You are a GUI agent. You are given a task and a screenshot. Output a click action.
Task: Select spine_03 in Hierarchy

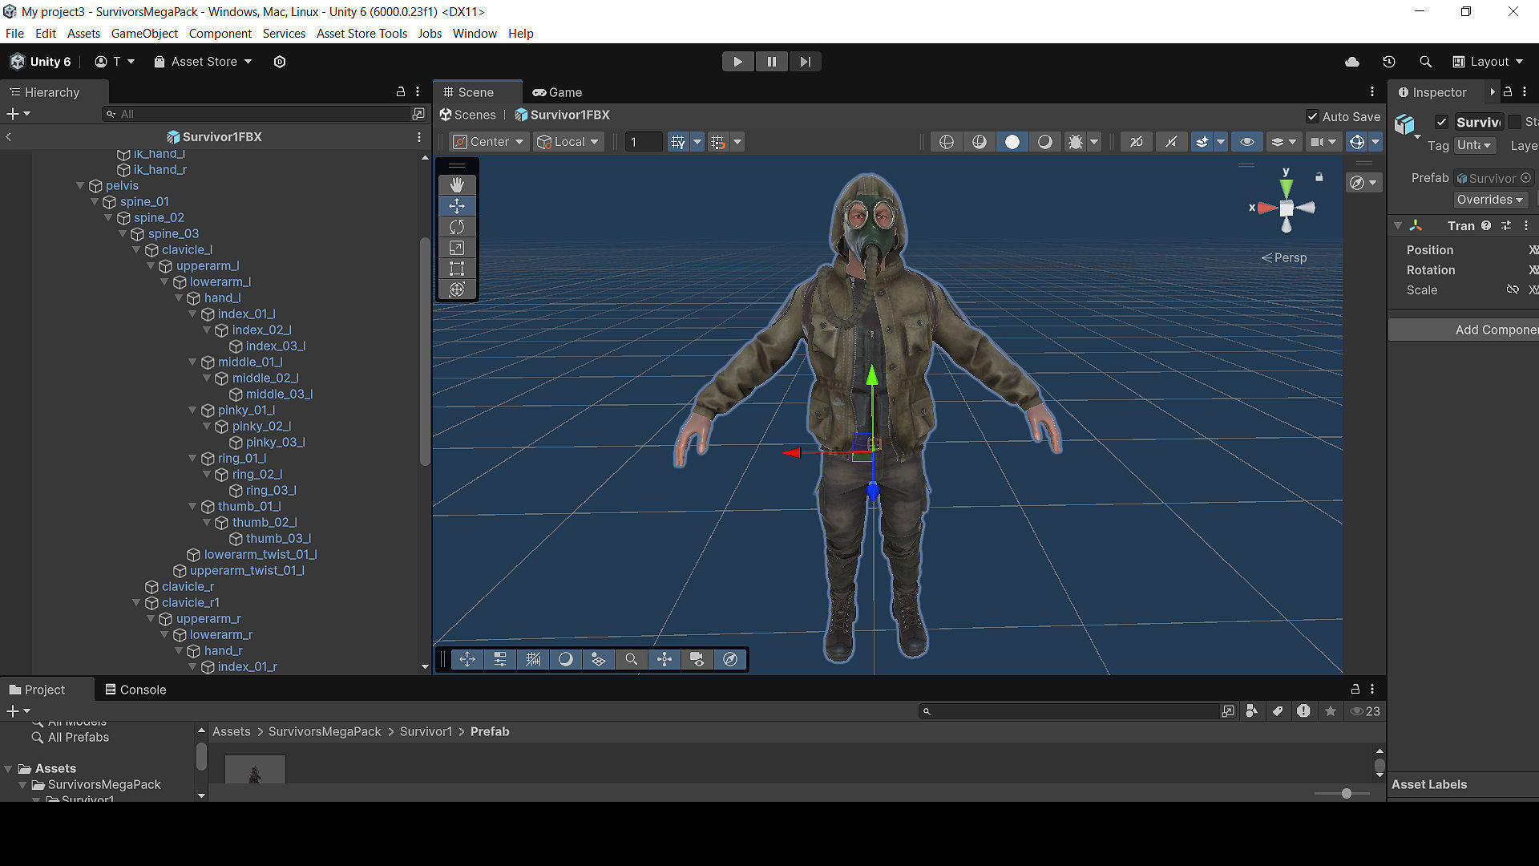point(173,233)
